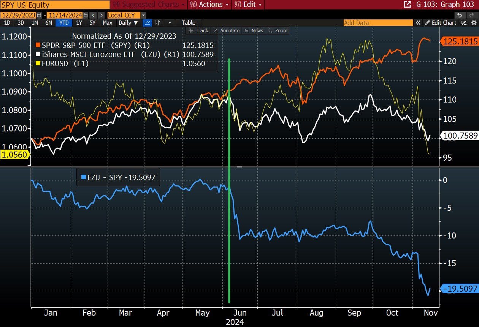Click the edit notes icon beside Edit Chart
Image resolution: width=479 pixels, height=327 pixels.
click(463, 23)
